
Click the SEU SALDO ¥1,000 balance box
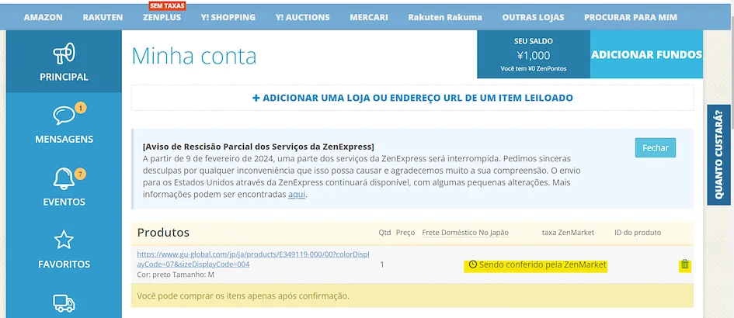(x=534, y=54)
